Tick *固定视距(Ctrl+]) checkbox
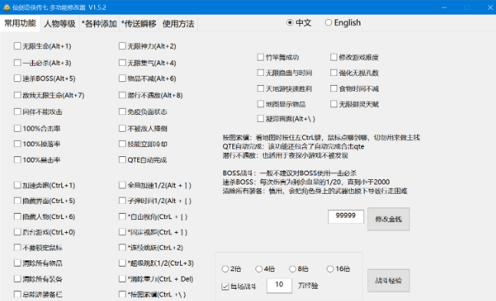 pyautogui.click(x=123, y=232)
